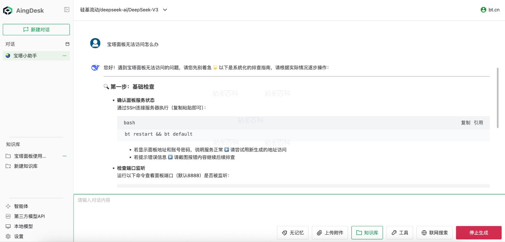Open the 宝塔小助手 conversation
505x242 pixels.
[x=36, y=55]
